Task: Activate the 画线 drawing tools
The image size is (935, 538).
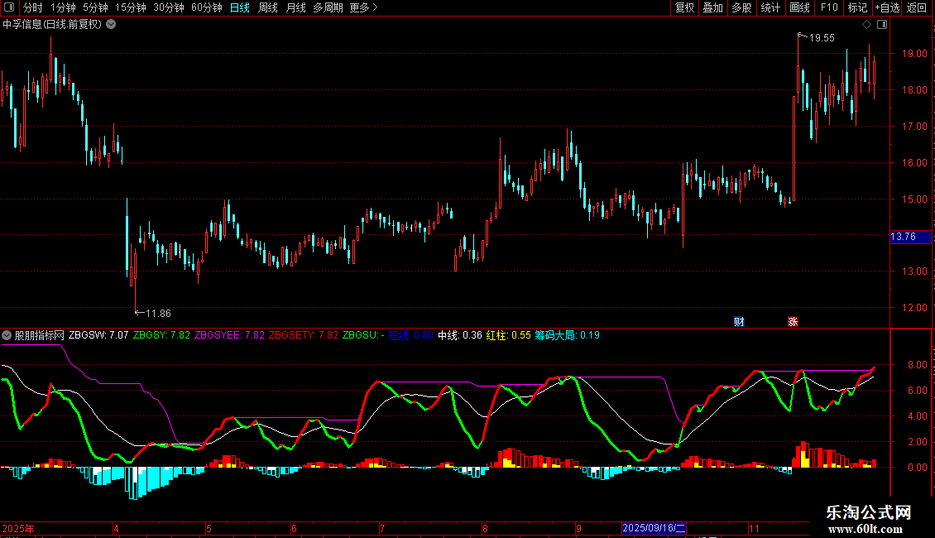Action: point(799,7)
